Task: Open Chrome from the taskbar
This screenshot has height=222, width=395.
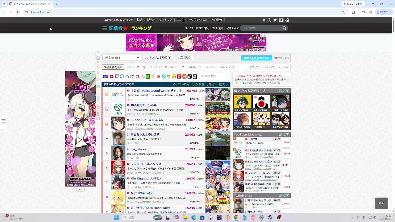Action: (236, 217)
